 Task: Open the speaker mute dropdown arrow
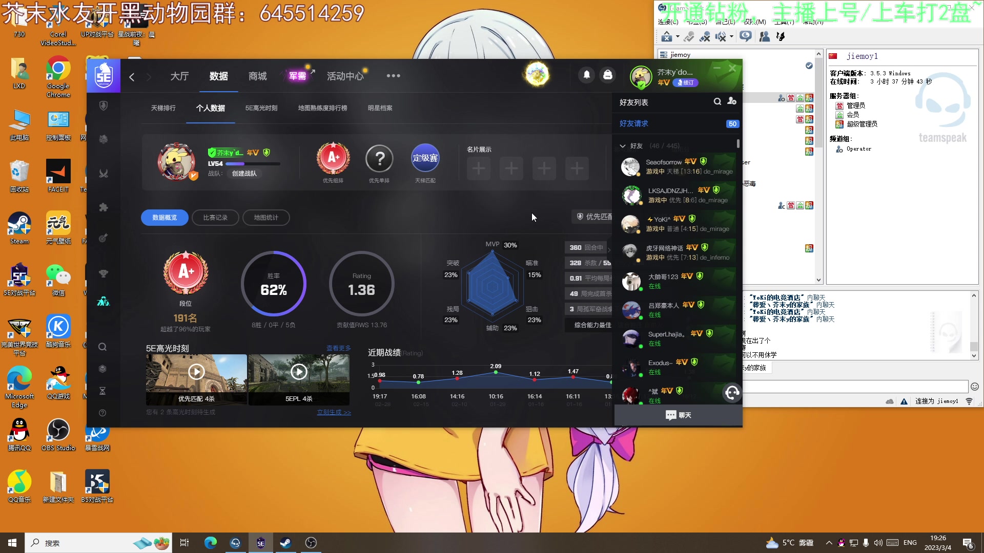[731, 36]
